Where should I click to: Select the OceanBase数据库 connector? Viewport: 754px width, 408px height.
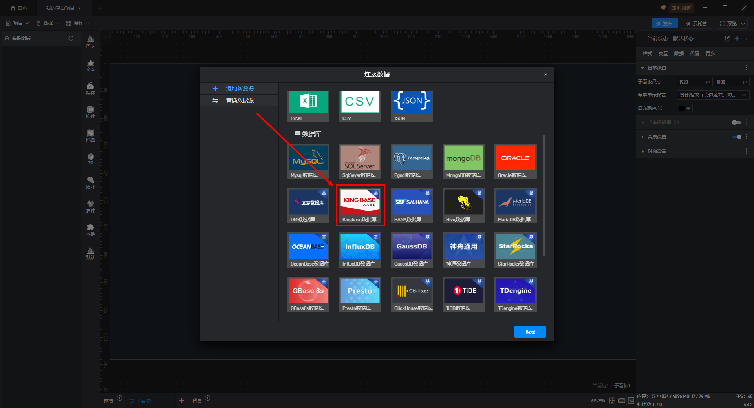(x=308, y=250)
